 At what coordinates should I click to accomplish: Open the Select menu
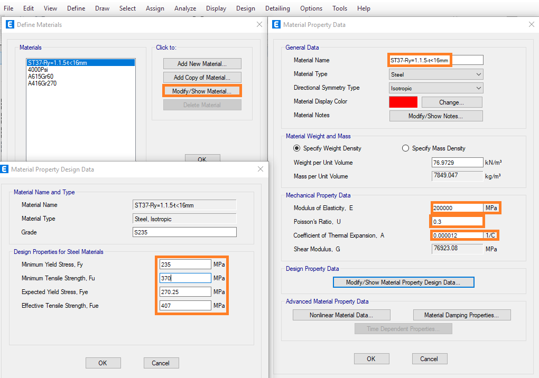127,8
